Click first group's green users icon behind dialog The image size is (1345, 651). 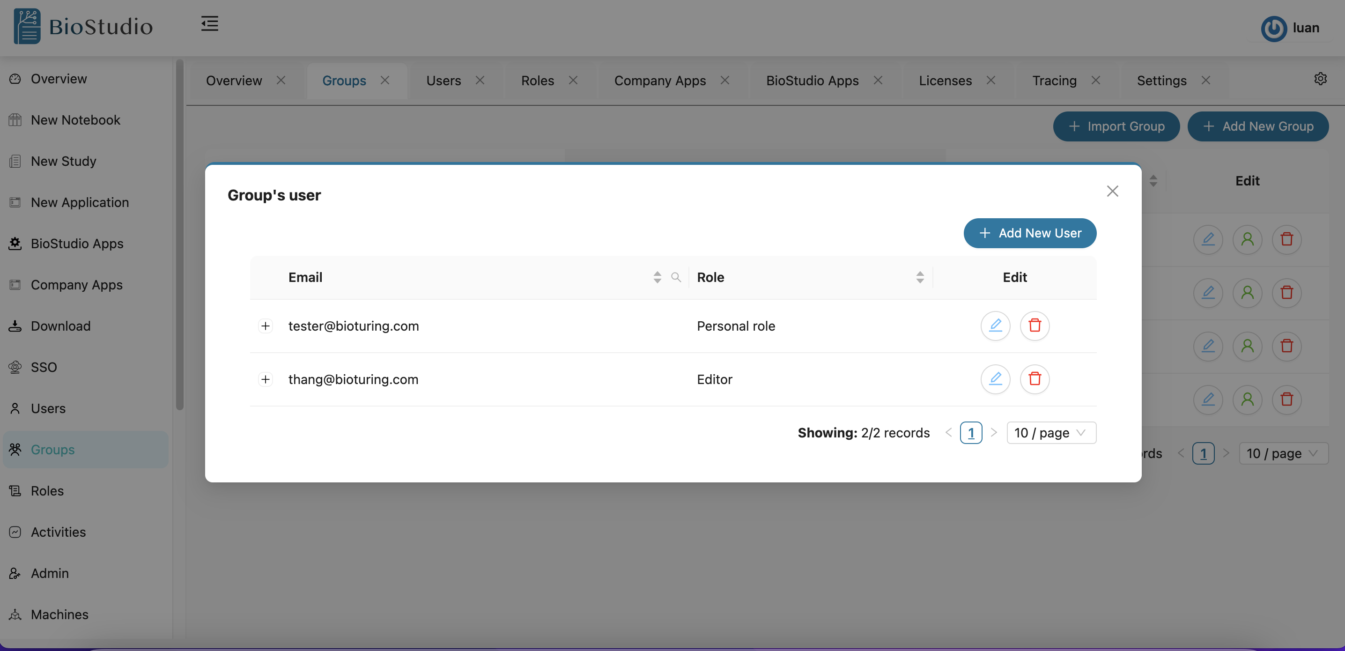tap(1247, 240)
